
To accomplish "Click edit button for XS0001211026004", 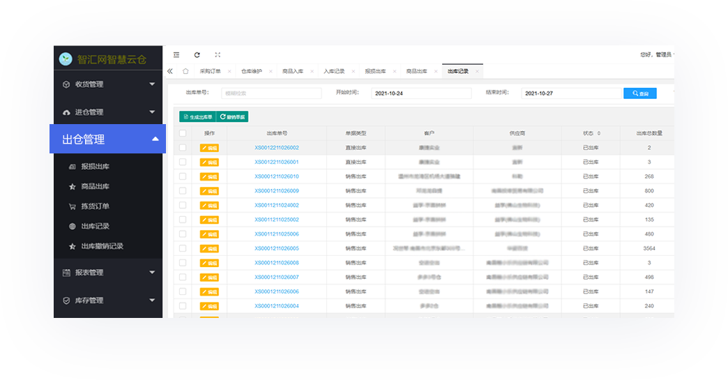I will point(209,306).
